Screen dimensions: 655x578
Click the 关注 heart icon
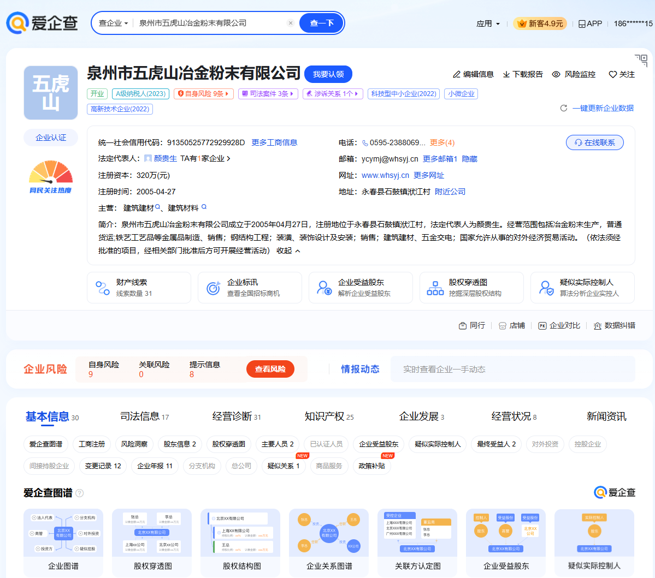[613, 74]
